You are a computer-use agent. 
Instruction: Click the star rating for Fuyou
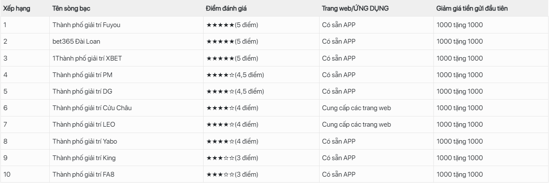tap(232, 25)
